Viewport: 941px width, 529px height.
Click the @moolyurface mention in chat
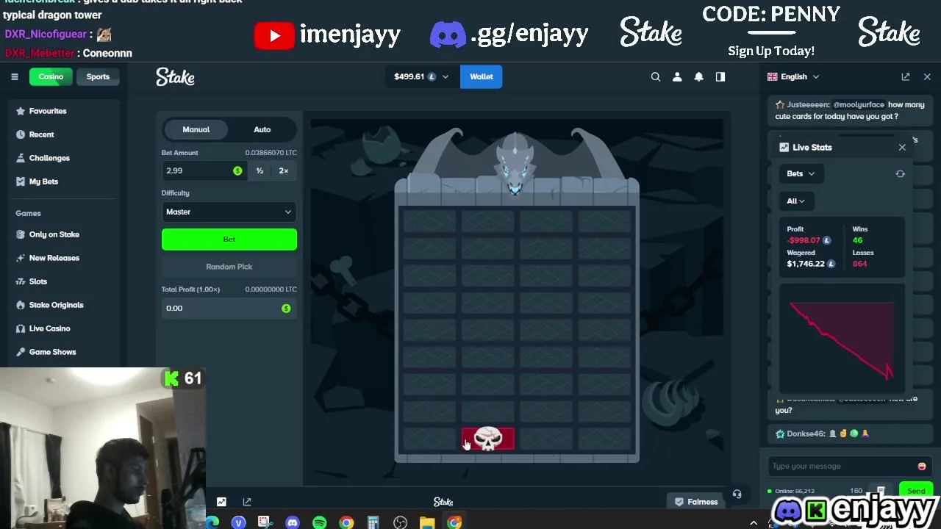859,105
